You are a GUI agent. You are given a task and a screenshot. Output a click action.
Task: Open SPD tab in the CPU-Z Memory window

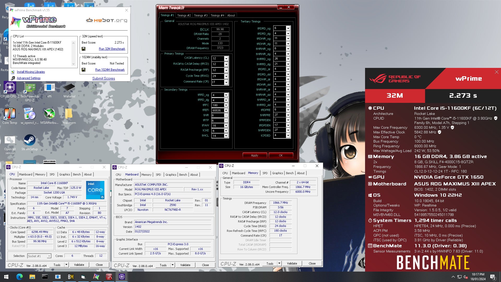pos(265,173)
